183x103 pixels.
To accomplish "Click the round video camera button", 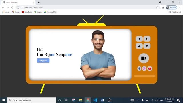I will point(144,58).
